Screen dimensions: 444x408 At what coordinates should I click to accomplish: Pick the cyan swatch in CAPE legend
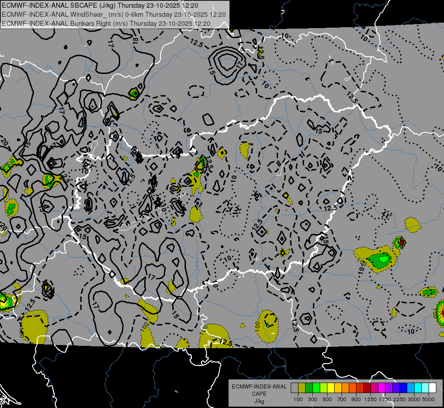pyautogui.click(x=418, y=388)
